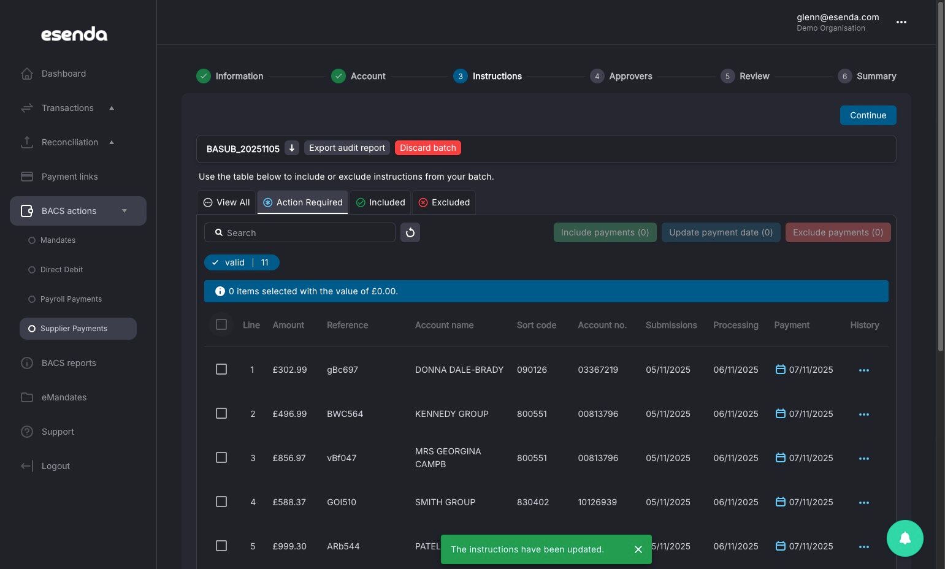This screenshot has height=569, width=945.
Task: Click Export audit report
Action: coord(347,148)
